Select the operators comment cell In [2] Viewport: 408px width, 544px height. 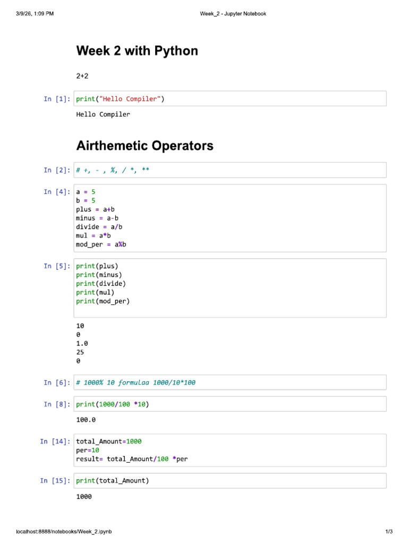[230, 170]
